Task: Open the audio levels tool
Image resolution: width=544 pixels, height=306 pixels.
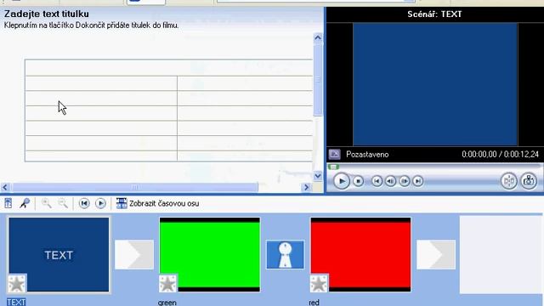Action: click(x=8, y=203)
